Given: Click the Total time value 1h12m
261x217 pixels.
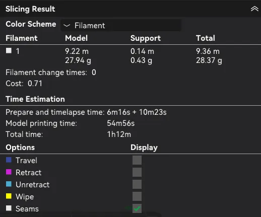Looking at the screenshot, I should (119, 134).
